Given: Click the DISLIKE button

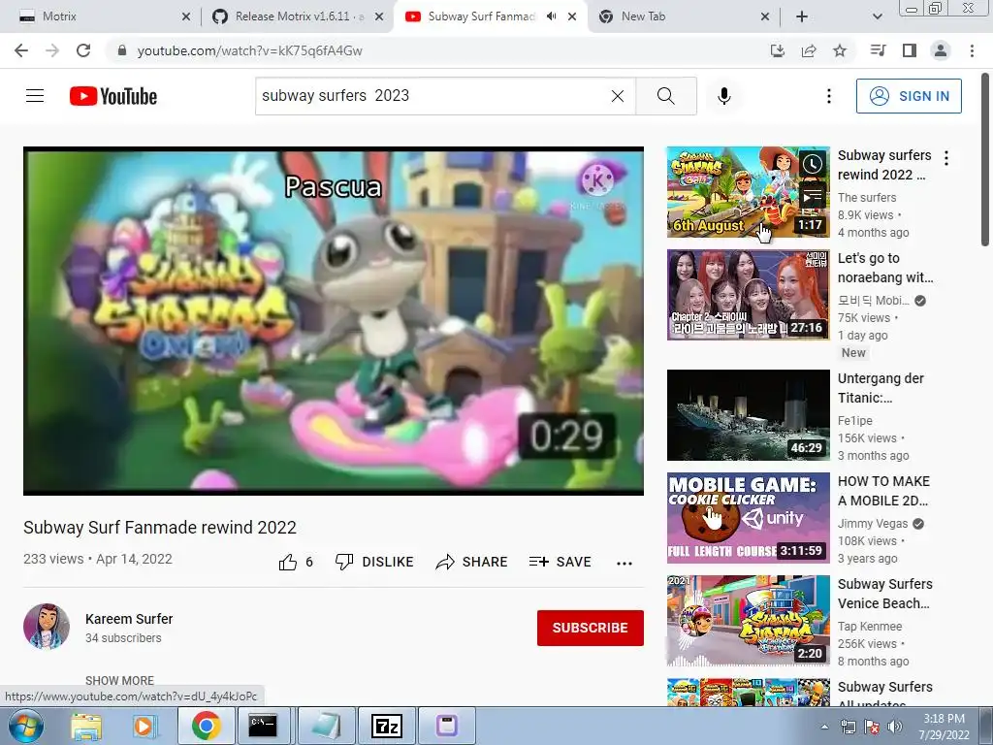Looking at the screenshot, I should [374, 562].
